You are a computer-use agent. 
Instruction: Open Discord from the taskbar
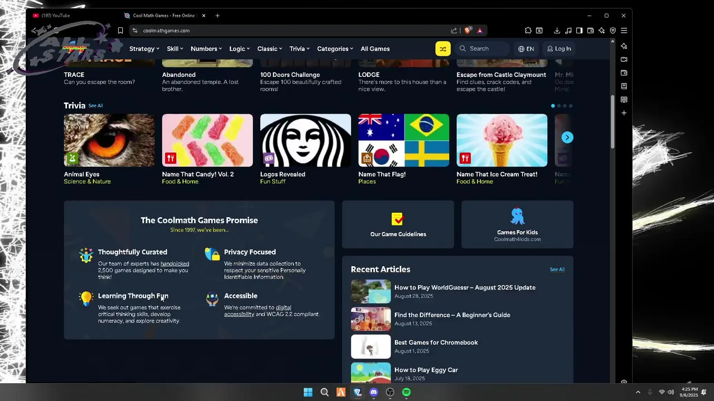click(x=374, y=392)
